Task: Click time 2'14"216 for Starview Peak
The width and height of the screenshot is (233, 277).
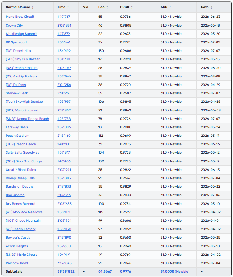Action: [x=63, y=93]
